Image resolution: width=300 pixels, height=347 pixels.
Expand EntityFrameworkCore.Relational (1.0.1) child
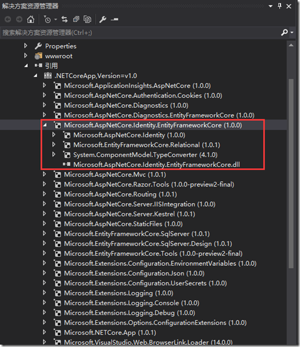coord(54,144)
